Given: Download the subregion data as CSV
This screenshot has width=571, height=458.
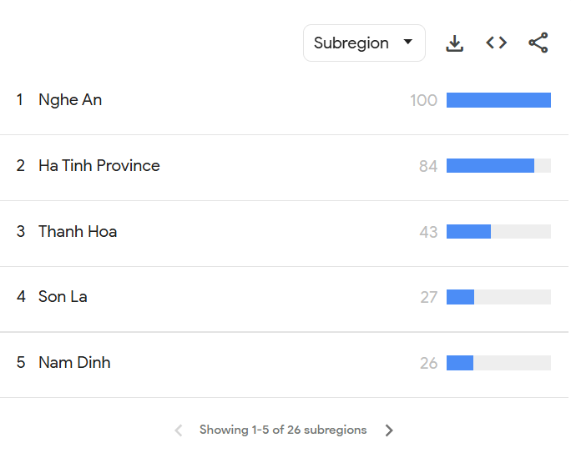Looking at the screenshot, I should 454,43.
